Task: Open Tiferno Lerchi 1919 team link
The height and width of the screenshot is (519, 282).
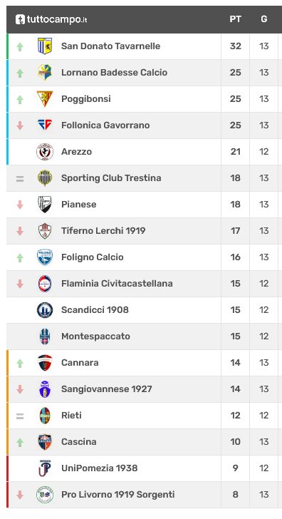Action: (103, 231)
